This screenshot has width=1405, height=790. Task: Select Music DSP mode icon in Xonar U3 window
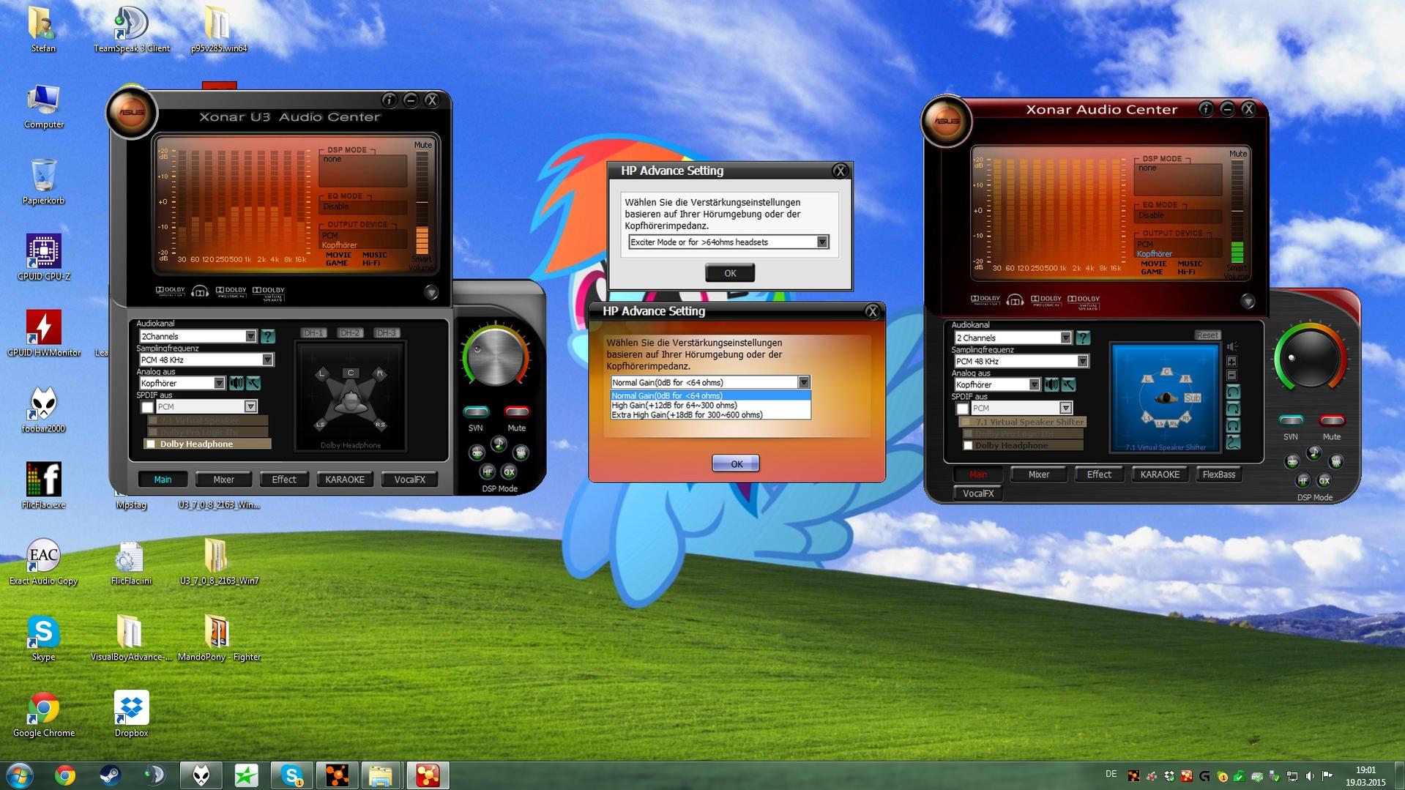499,443
